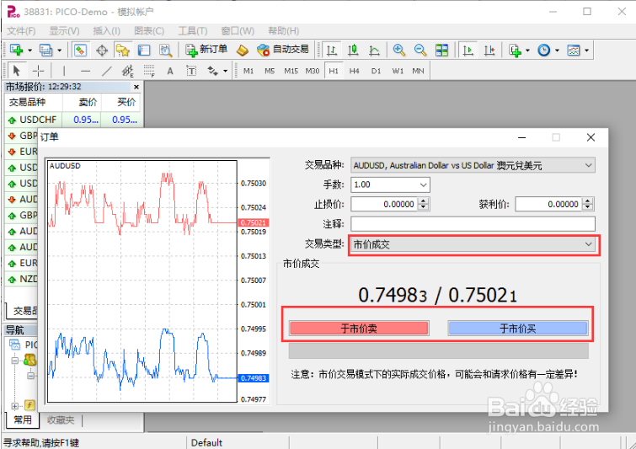
Task: Select the trendline drawing tool
Action: pos(106,71)
